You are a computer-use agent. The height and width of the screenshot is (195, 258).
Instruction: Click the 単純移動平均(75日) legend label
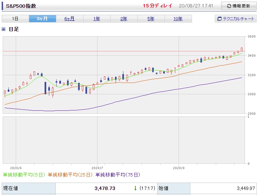tap(118, 175)
